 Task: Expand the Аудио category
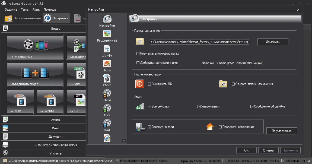tap(44, 120)
